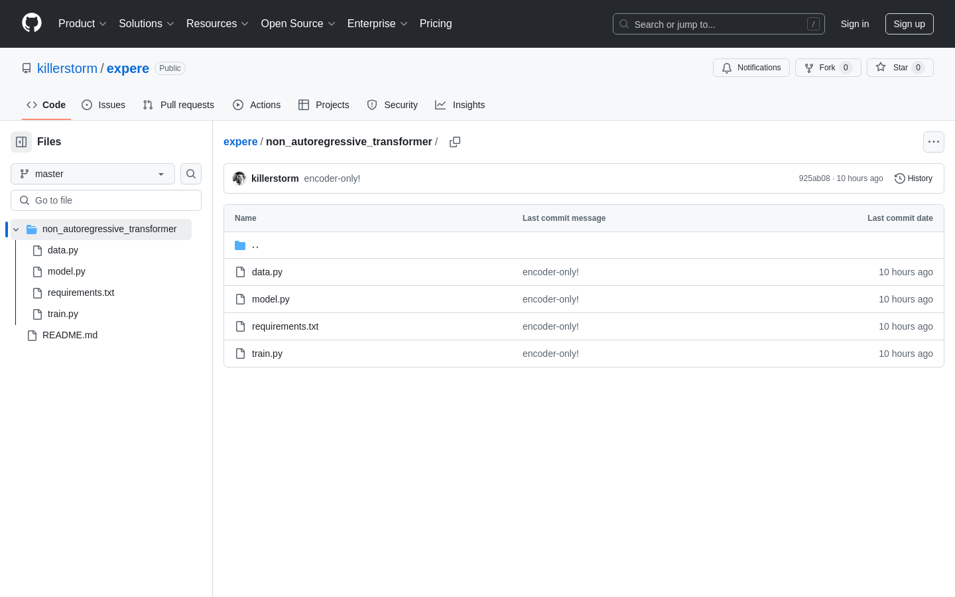Switch to the Projects tab

tap(324, 105)
